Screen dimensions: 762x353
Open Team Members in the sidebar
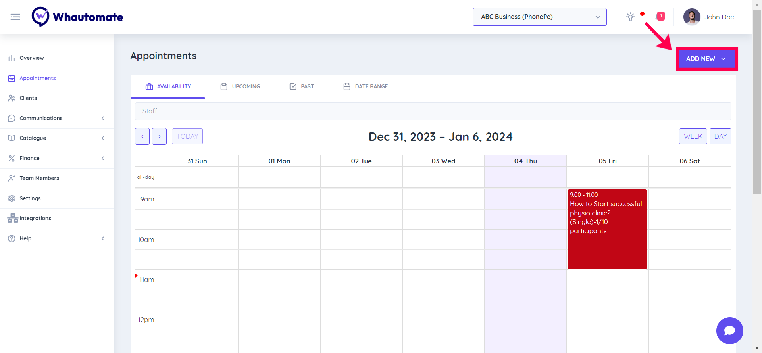point(39,178)
